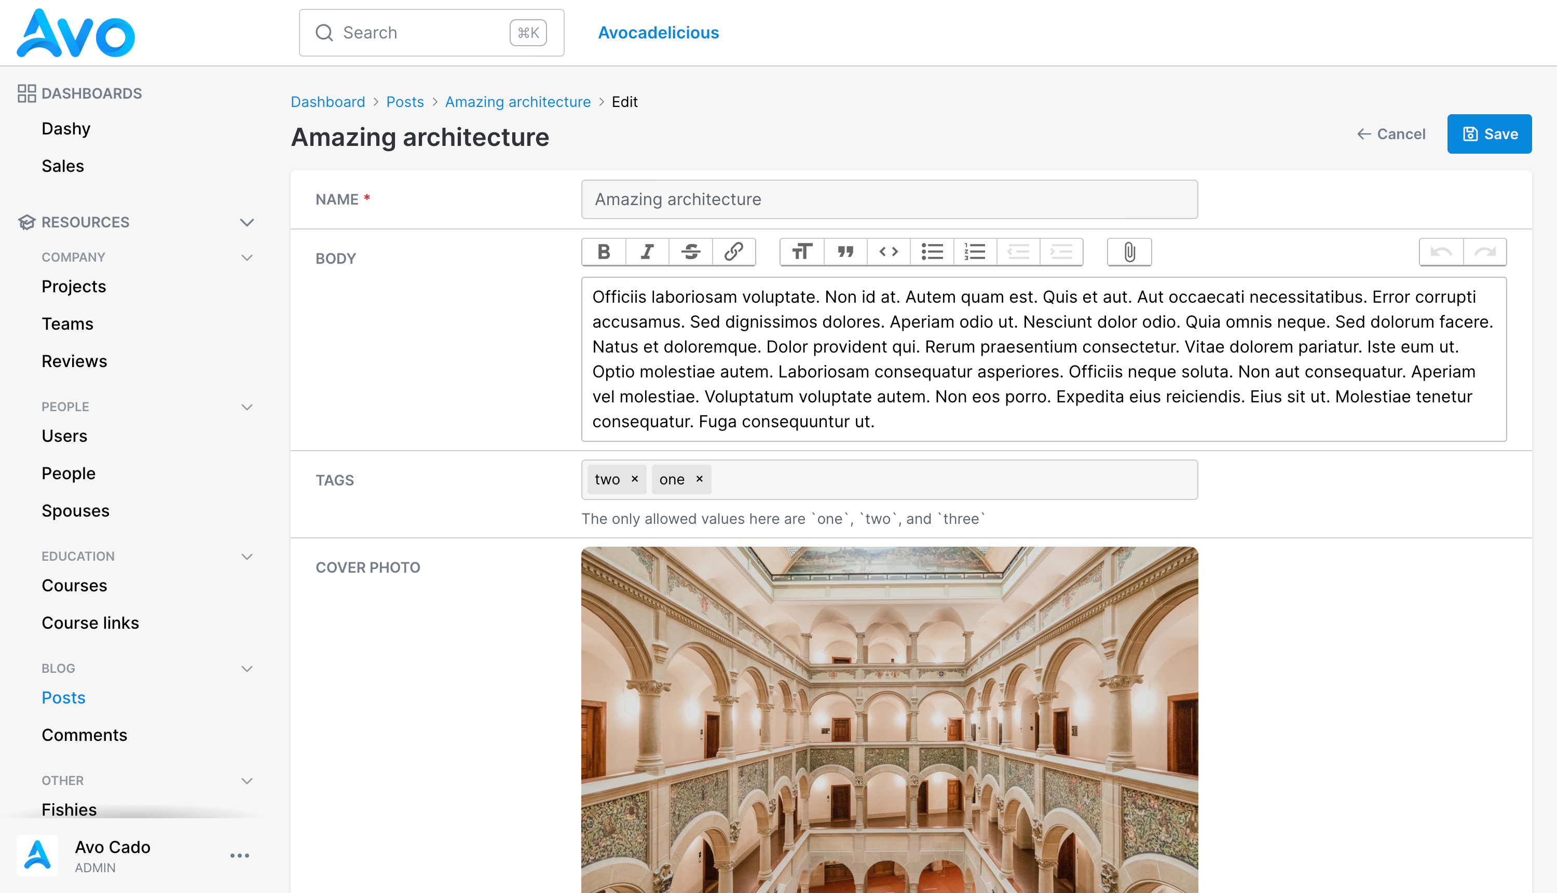Go to Teams resource
The image size is (1557, 893).
click(x=67, y=324)
